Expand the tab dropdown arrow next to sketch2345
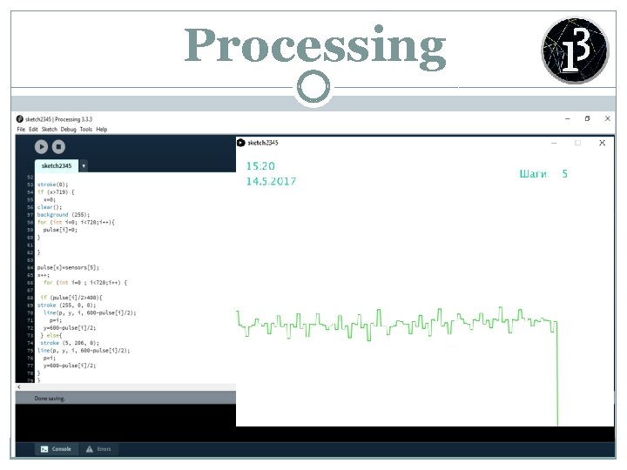 click(84, 165)
